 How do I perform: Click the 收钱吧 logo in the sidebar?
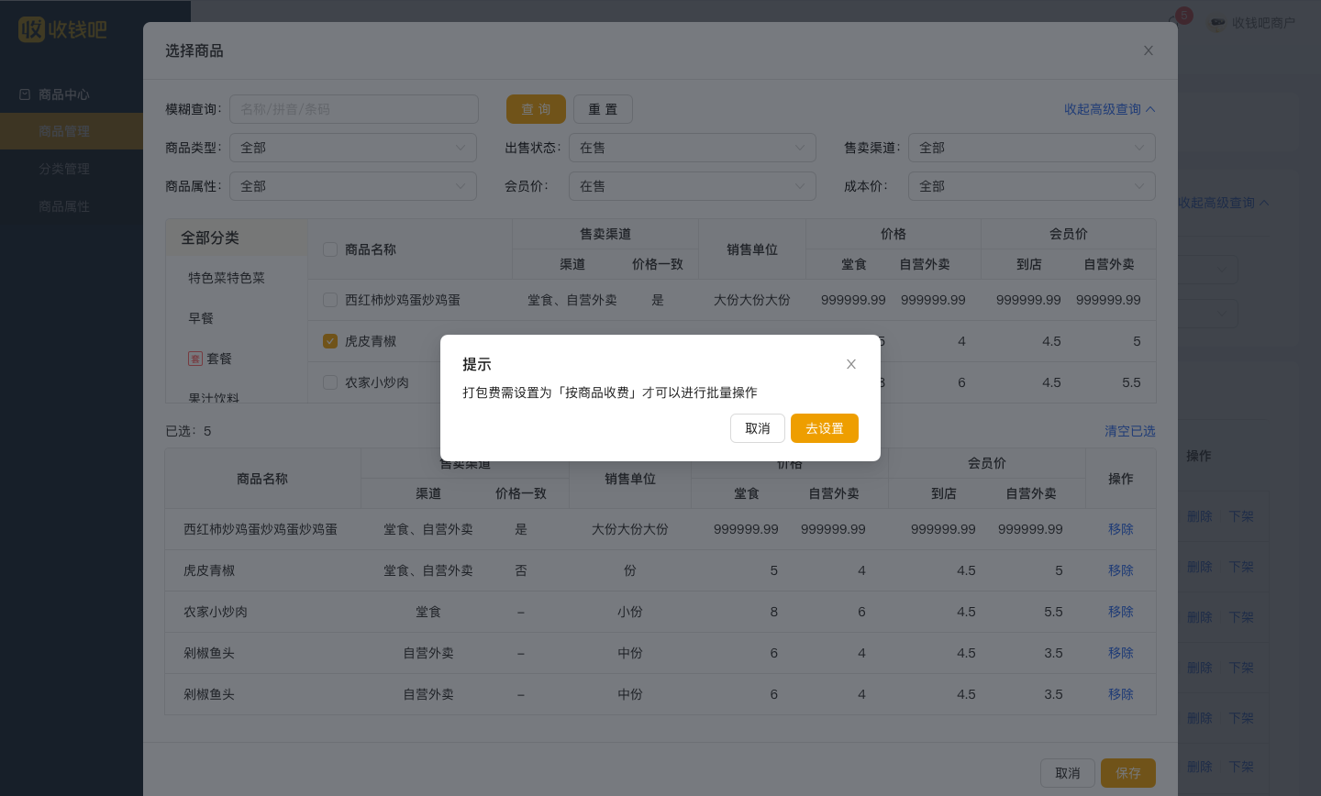tap(62, 29)
